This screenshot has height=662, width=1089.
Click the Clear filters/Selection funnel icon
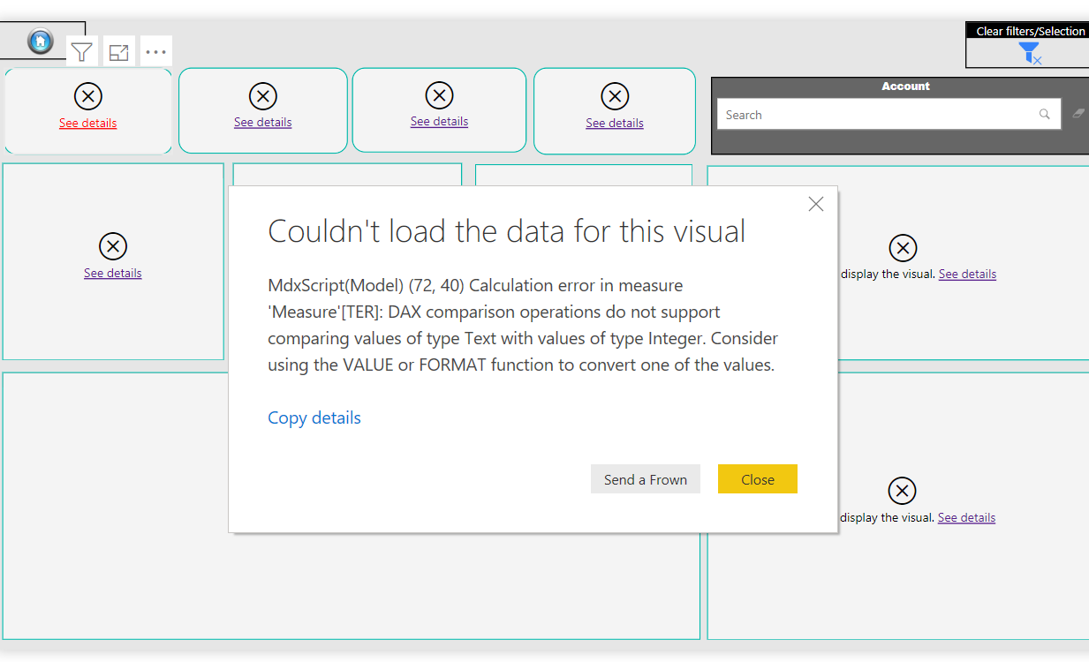click(x=1030, y=53)
